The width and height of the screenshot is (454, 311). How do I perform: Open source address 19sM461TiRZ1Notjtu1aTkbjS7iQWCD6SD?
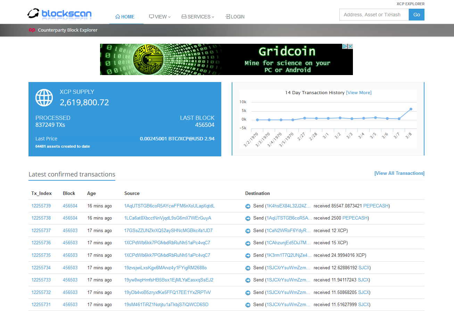tap(166, 304)
